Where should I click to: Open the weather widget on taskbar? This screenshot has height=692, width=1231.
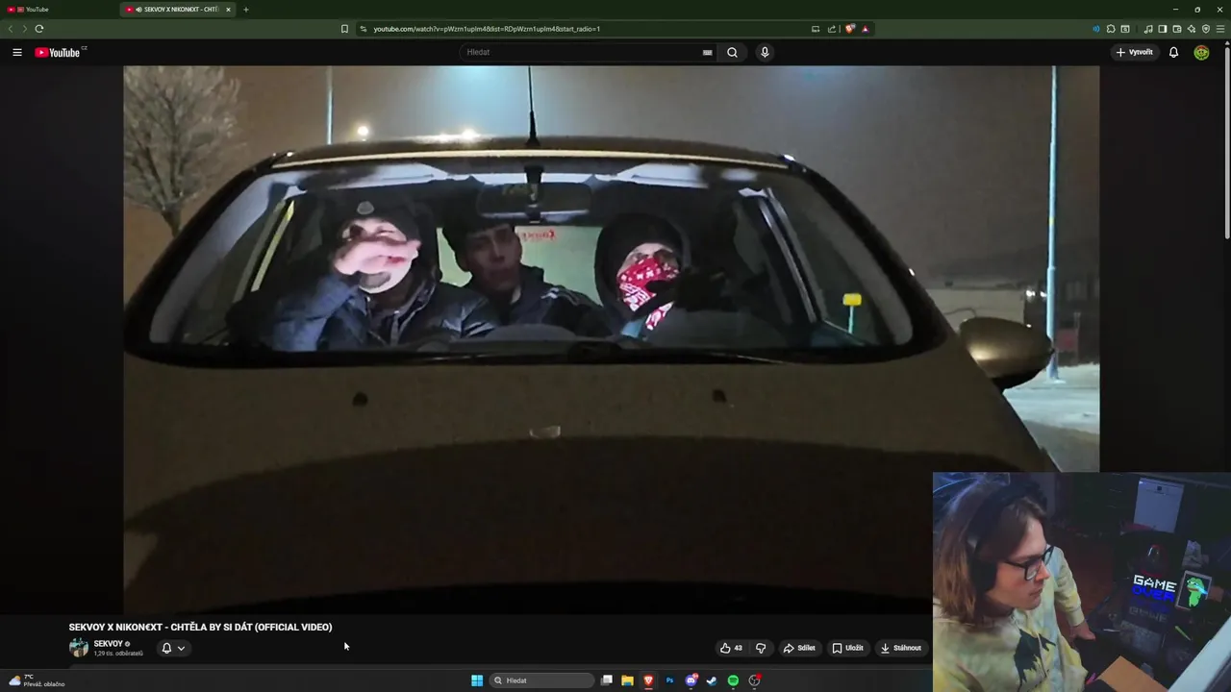37,680
